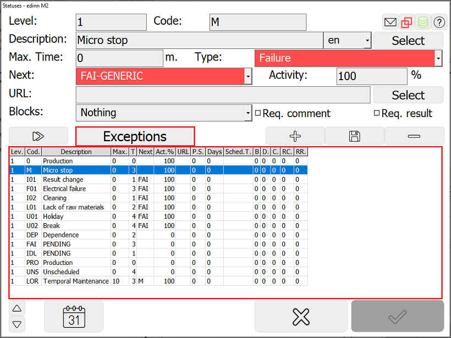Click the Sched.T. column header

239,152
